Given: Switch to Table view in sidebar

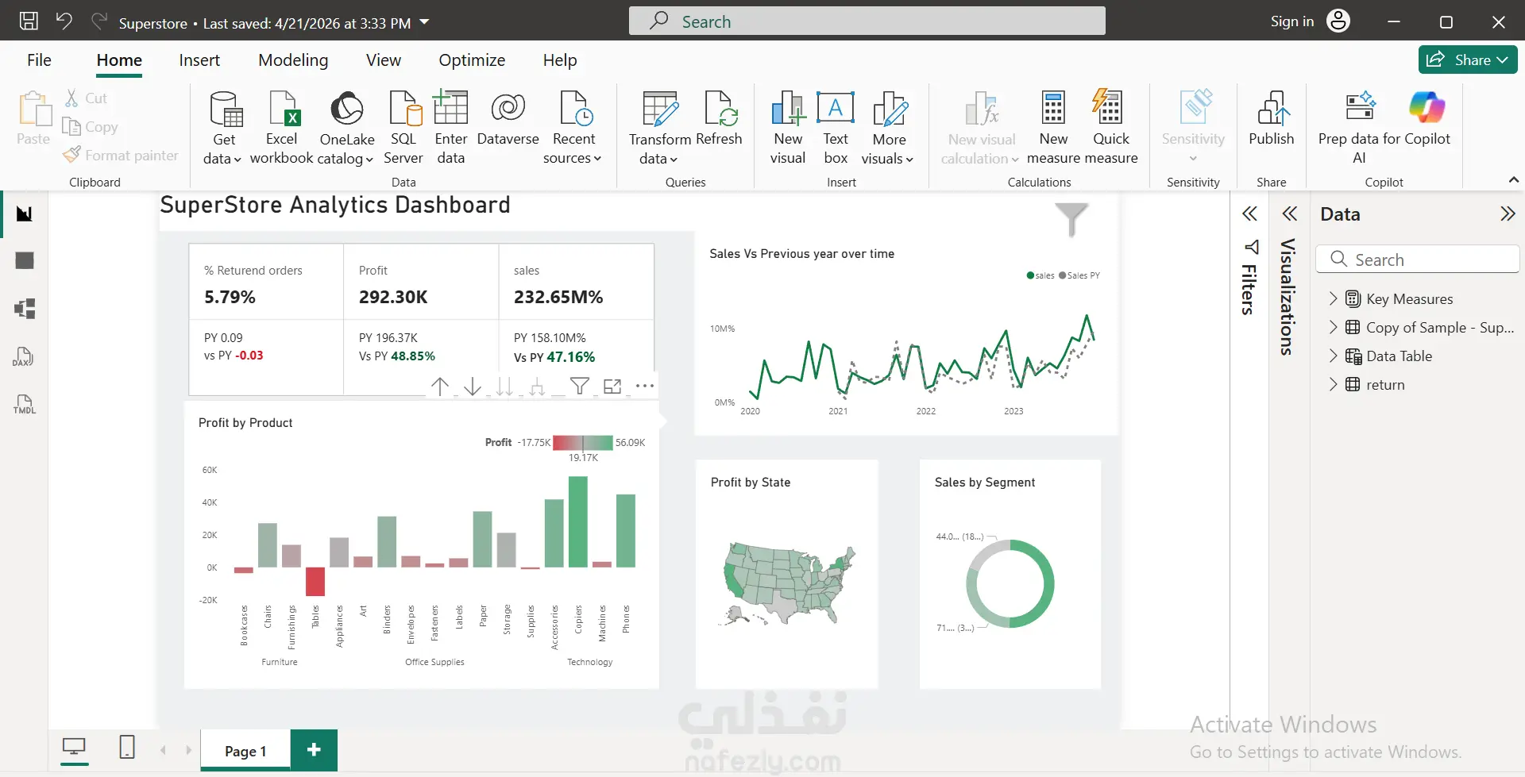Looking at the screenshot, I should [25, 260].
